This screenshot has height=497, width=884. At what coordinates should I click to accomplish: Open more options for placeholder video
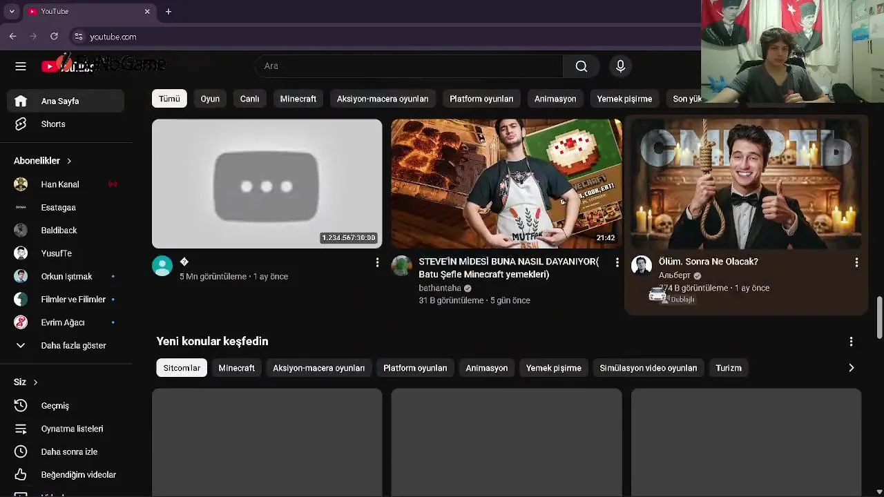pyautogui.click(x=377, y=262)
